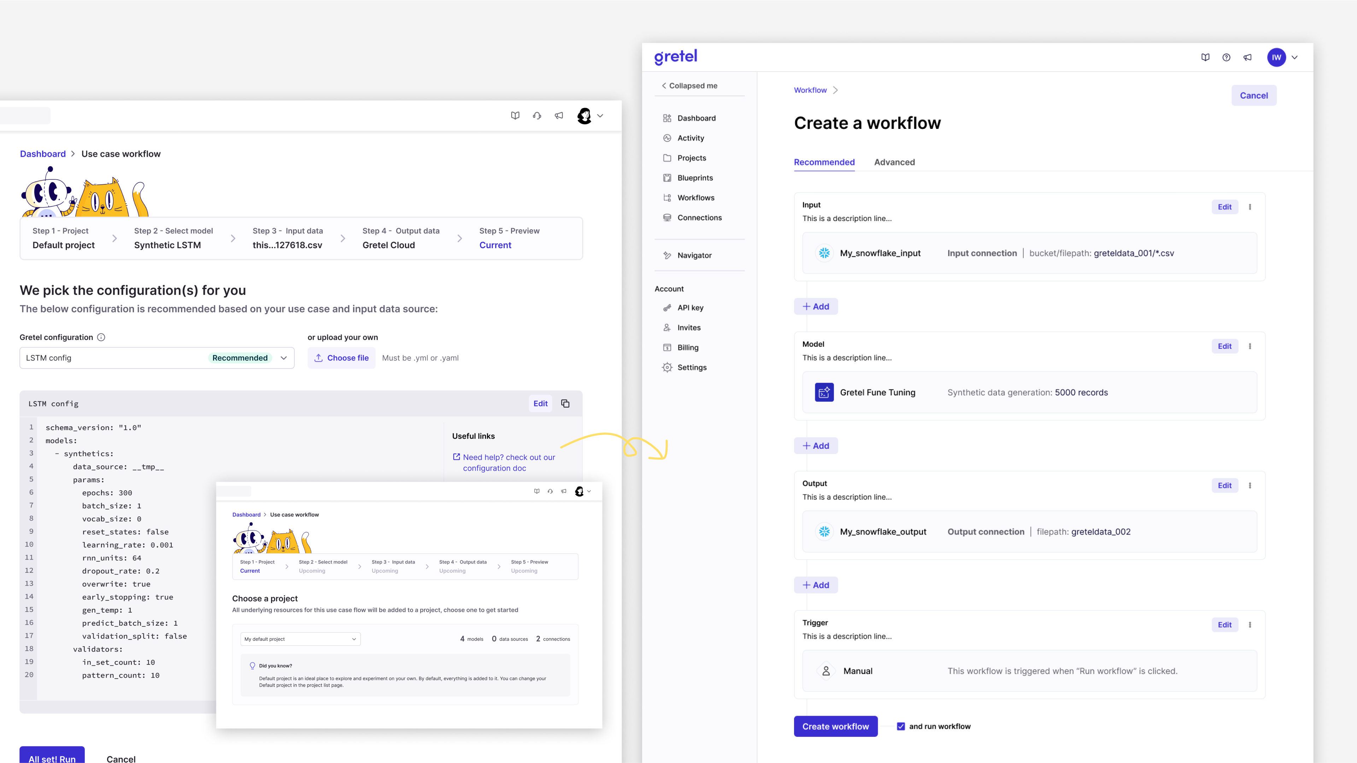The height and width of the screenshot is (763, 1357).
Task: Select the Recommended tab
Action: click(x=824, y=162)
